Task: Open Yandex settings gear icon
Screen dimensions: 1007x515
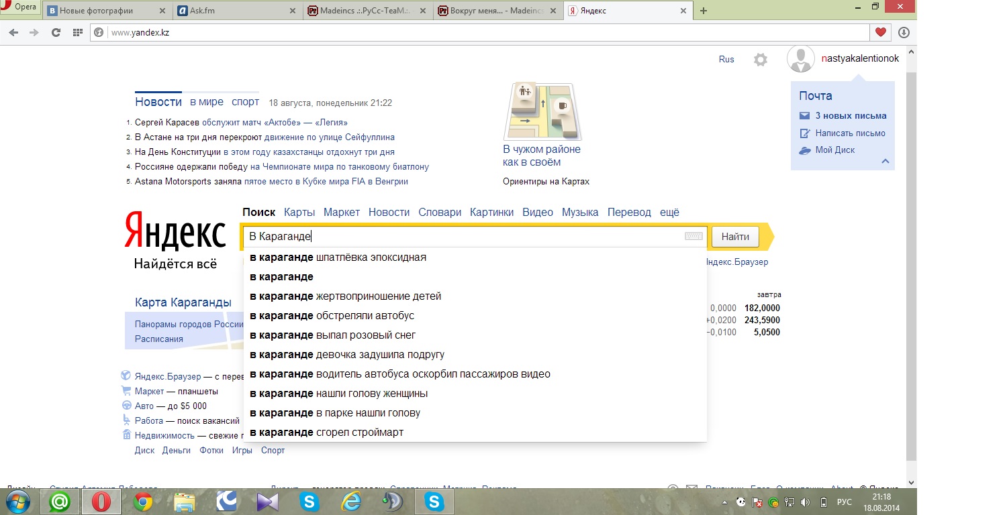Action: click(x=760, y=60)
